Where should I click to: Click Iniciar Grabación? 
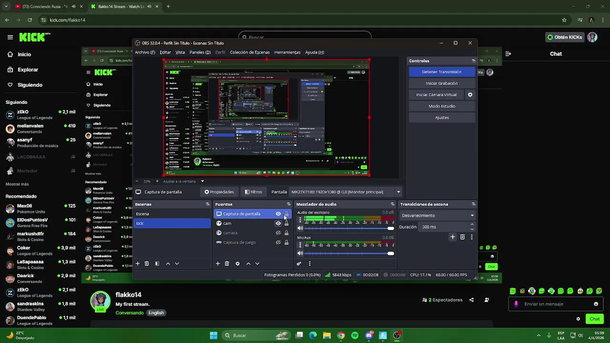coord(442,83)
